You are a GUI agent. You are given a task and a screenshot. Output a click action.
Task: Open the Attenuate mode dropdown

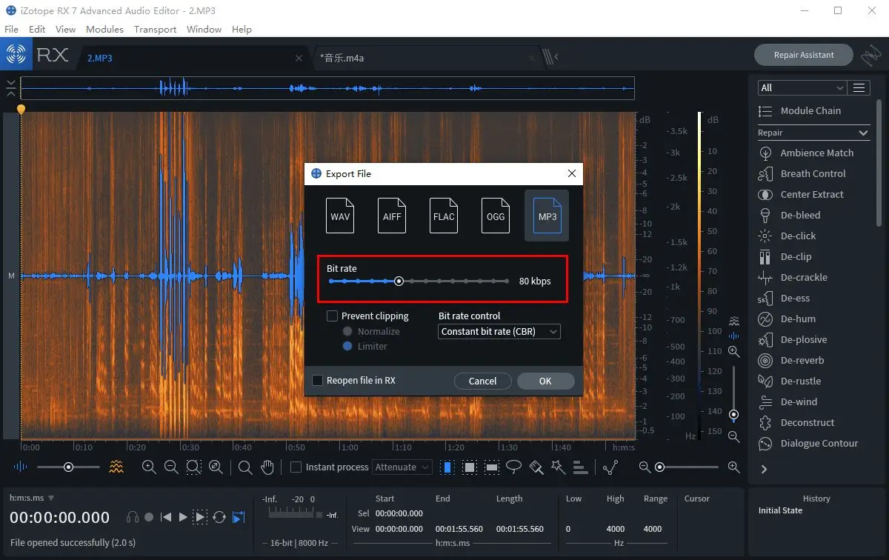(x=402, y=467)
